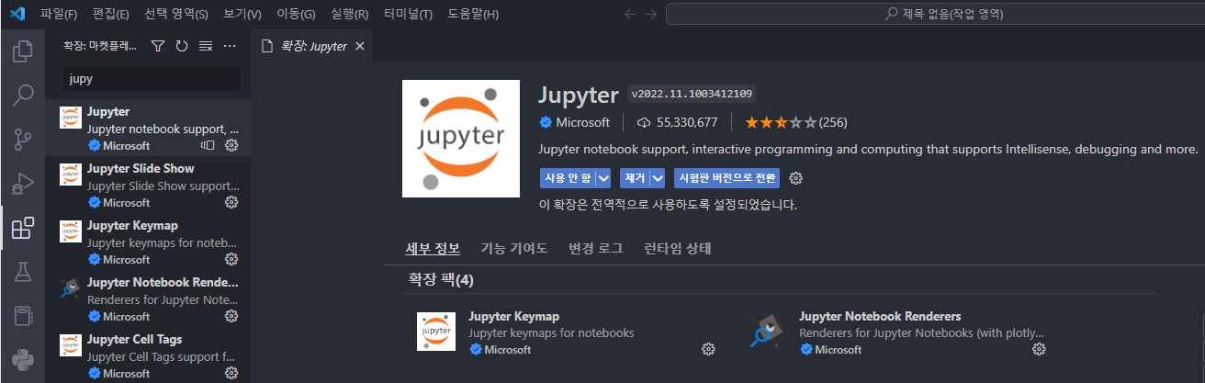Click the extension pack badge icon on the Jupyter row
Image resolution: width=1205 pixels, height=383 pixels.
208,145
